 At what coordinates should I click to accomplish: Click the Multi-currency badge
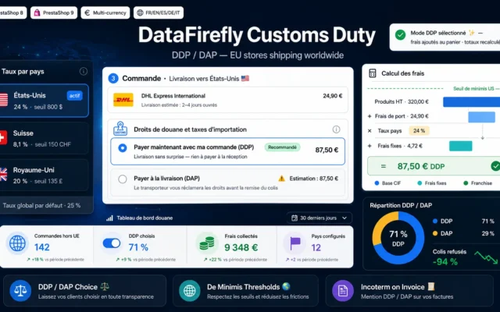click(x=105, y=12)
